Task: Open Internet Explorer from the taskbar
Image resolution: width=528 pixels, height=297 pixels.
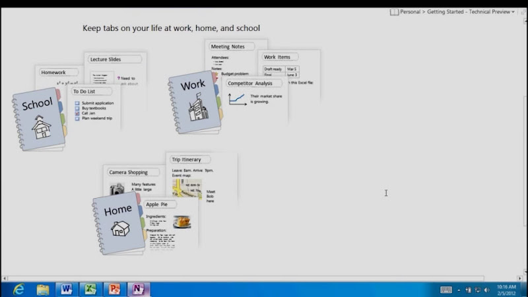Action: [x=19, y=289]
